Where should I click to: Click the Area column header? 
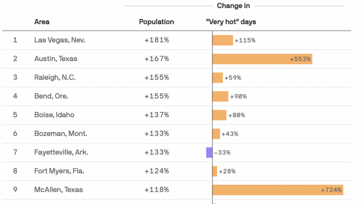coord(42,22)
